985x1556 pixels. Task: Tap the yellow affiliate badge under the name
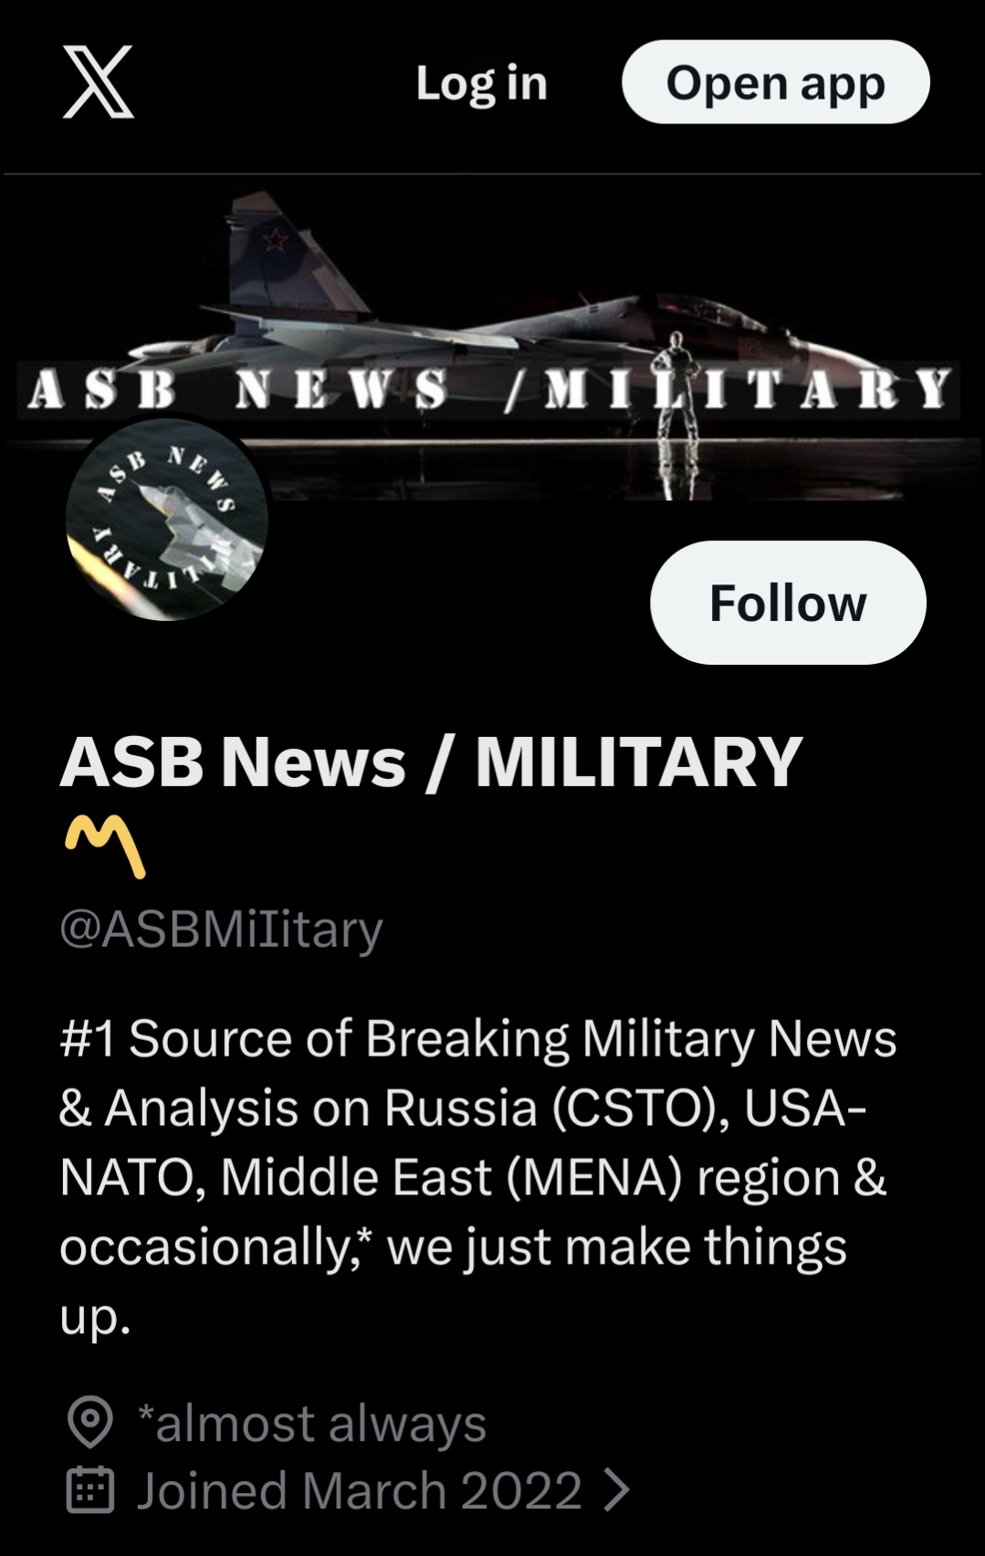click(105, 846)
